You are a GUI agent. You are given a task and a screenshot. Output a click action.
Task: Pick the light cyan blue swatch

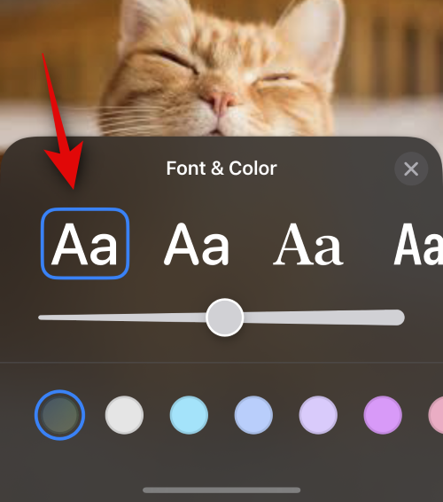tap(189, 415)
